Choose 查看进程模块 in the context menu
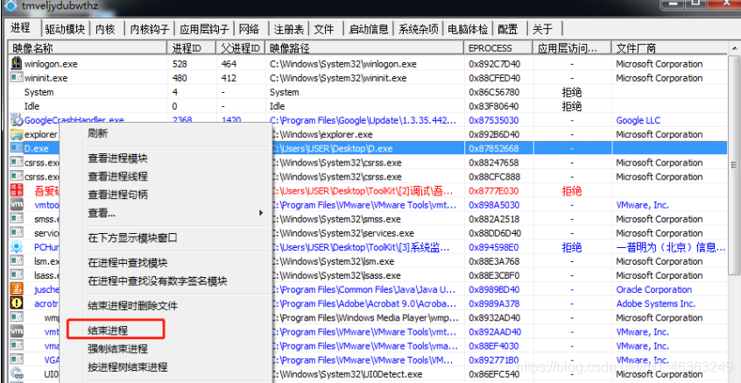Screen dimensions: 741x383 click(117, 159)
